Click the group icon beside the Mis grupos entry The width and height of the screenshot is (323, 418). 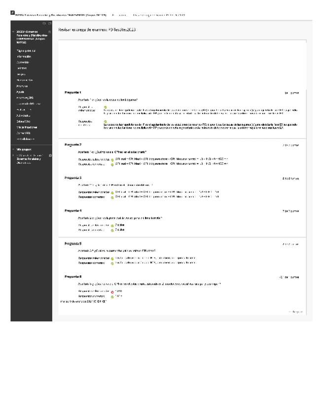50,155
